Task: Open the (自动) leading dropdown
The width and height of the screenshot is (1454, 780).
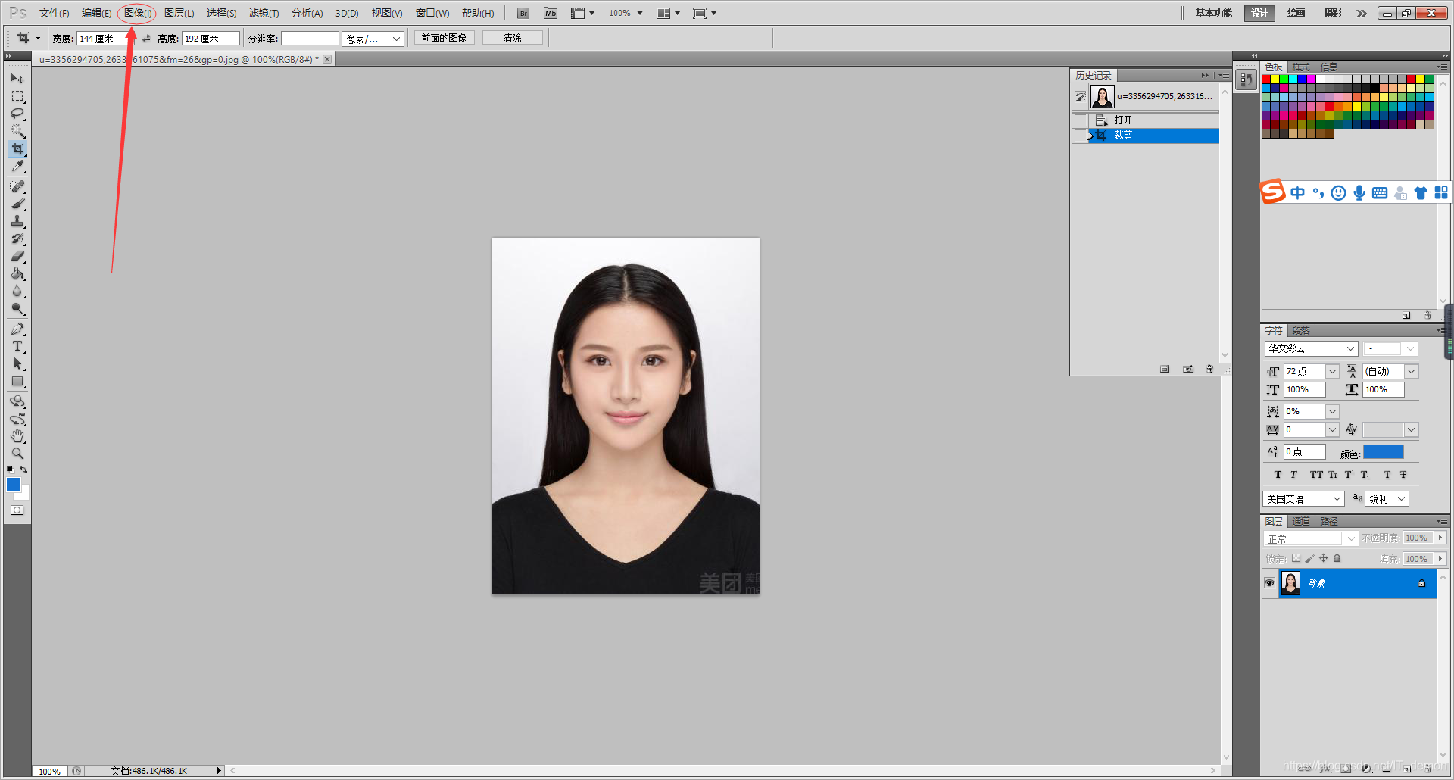Action: 1412,371
